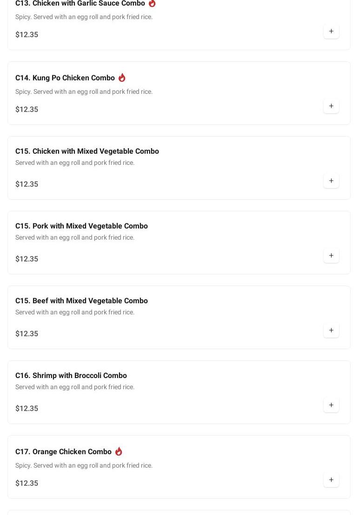Click the spicy flame icon on Orange Chicken
The height and width of the screenshot is (515, 358).
tap(119, 451)
